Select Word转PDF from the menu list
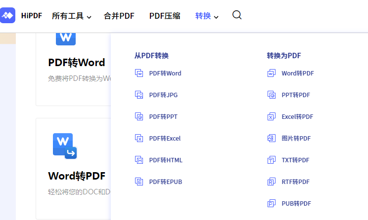Viewport: 368px width, 220px height. tap(298, 73)
